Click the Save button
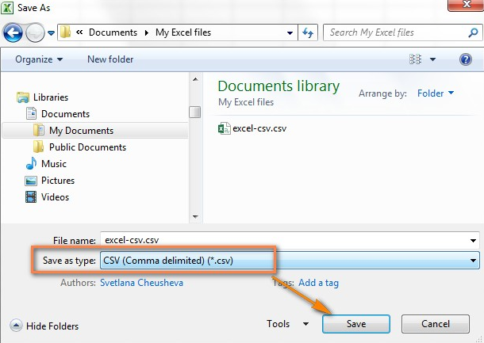Image resolution: width=484 pixels, height=343 pixels. pos(356,324)
